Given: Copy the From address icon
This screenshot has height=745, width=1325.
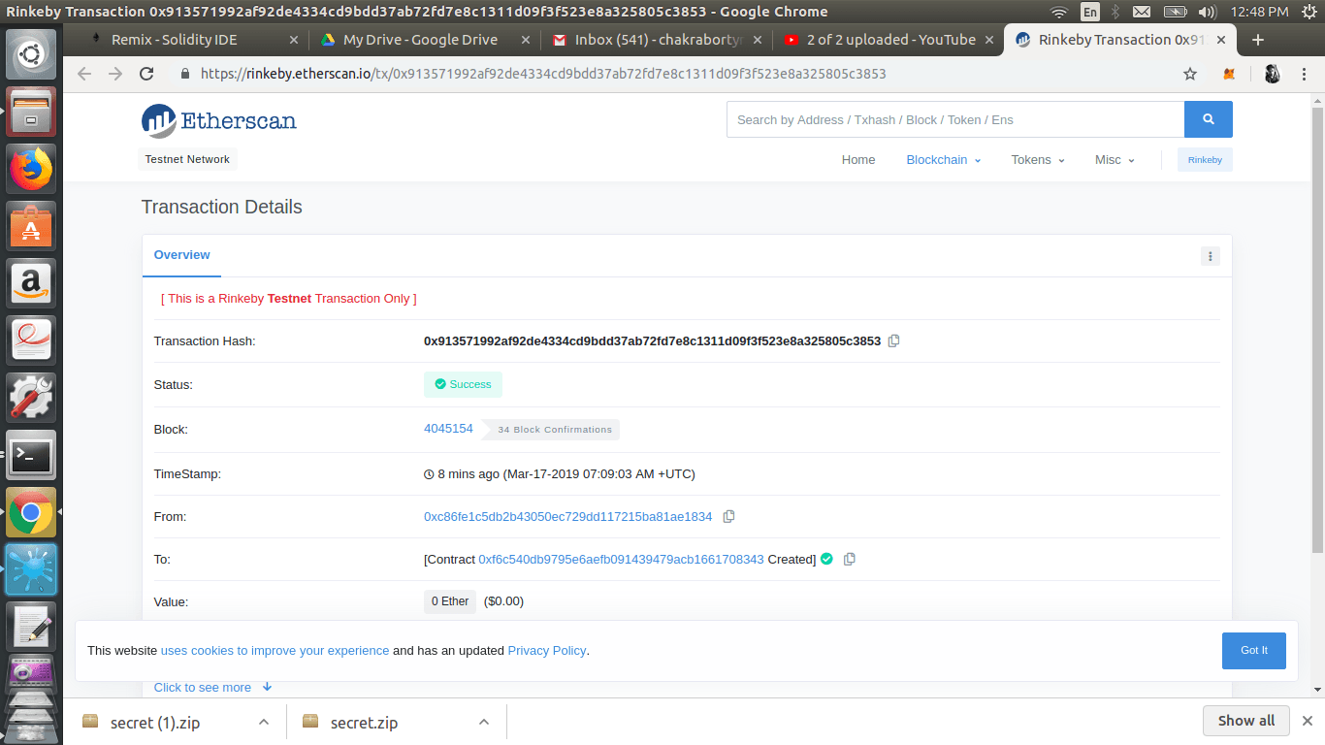Looking at the screenshot, I should coord(728,516).
